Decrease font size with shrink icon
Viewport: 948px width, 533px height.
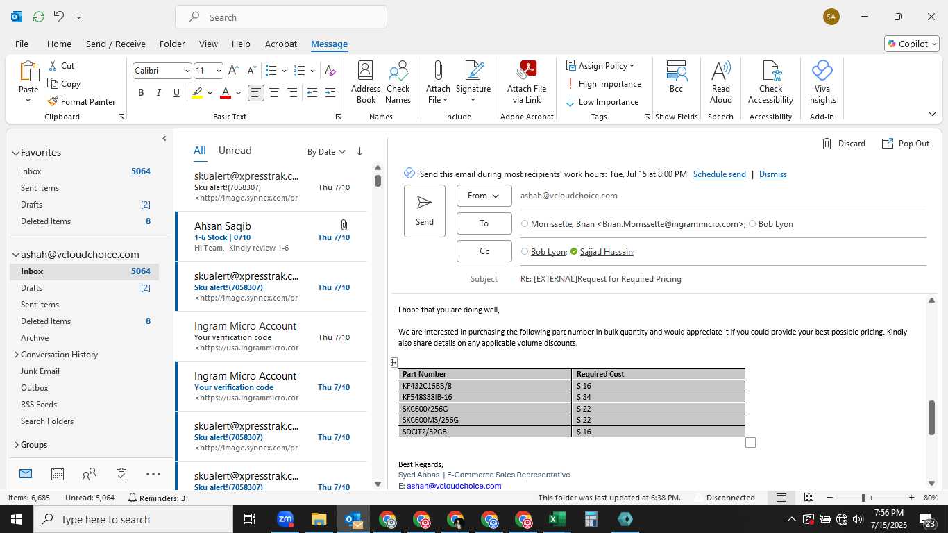click(251, 71)
